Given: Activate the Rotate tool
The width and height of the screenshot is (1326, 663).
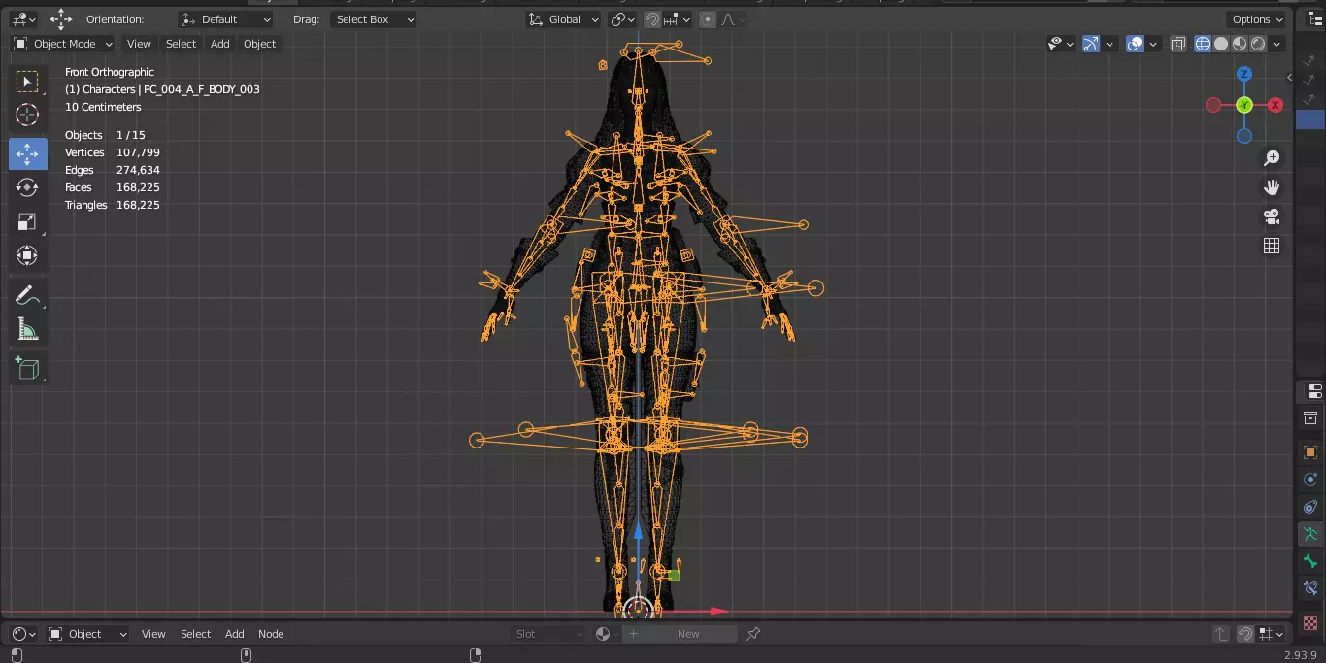Looking at the screenshot, I should (x=27, y=187).
